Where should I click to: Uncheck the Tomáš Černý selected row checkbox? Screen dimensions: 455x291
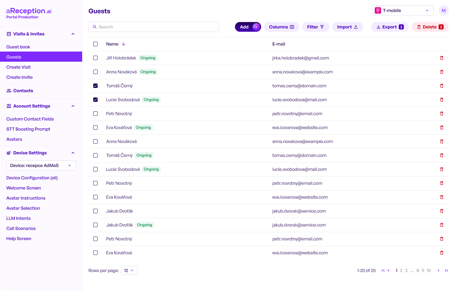click(x=95, y=86)
